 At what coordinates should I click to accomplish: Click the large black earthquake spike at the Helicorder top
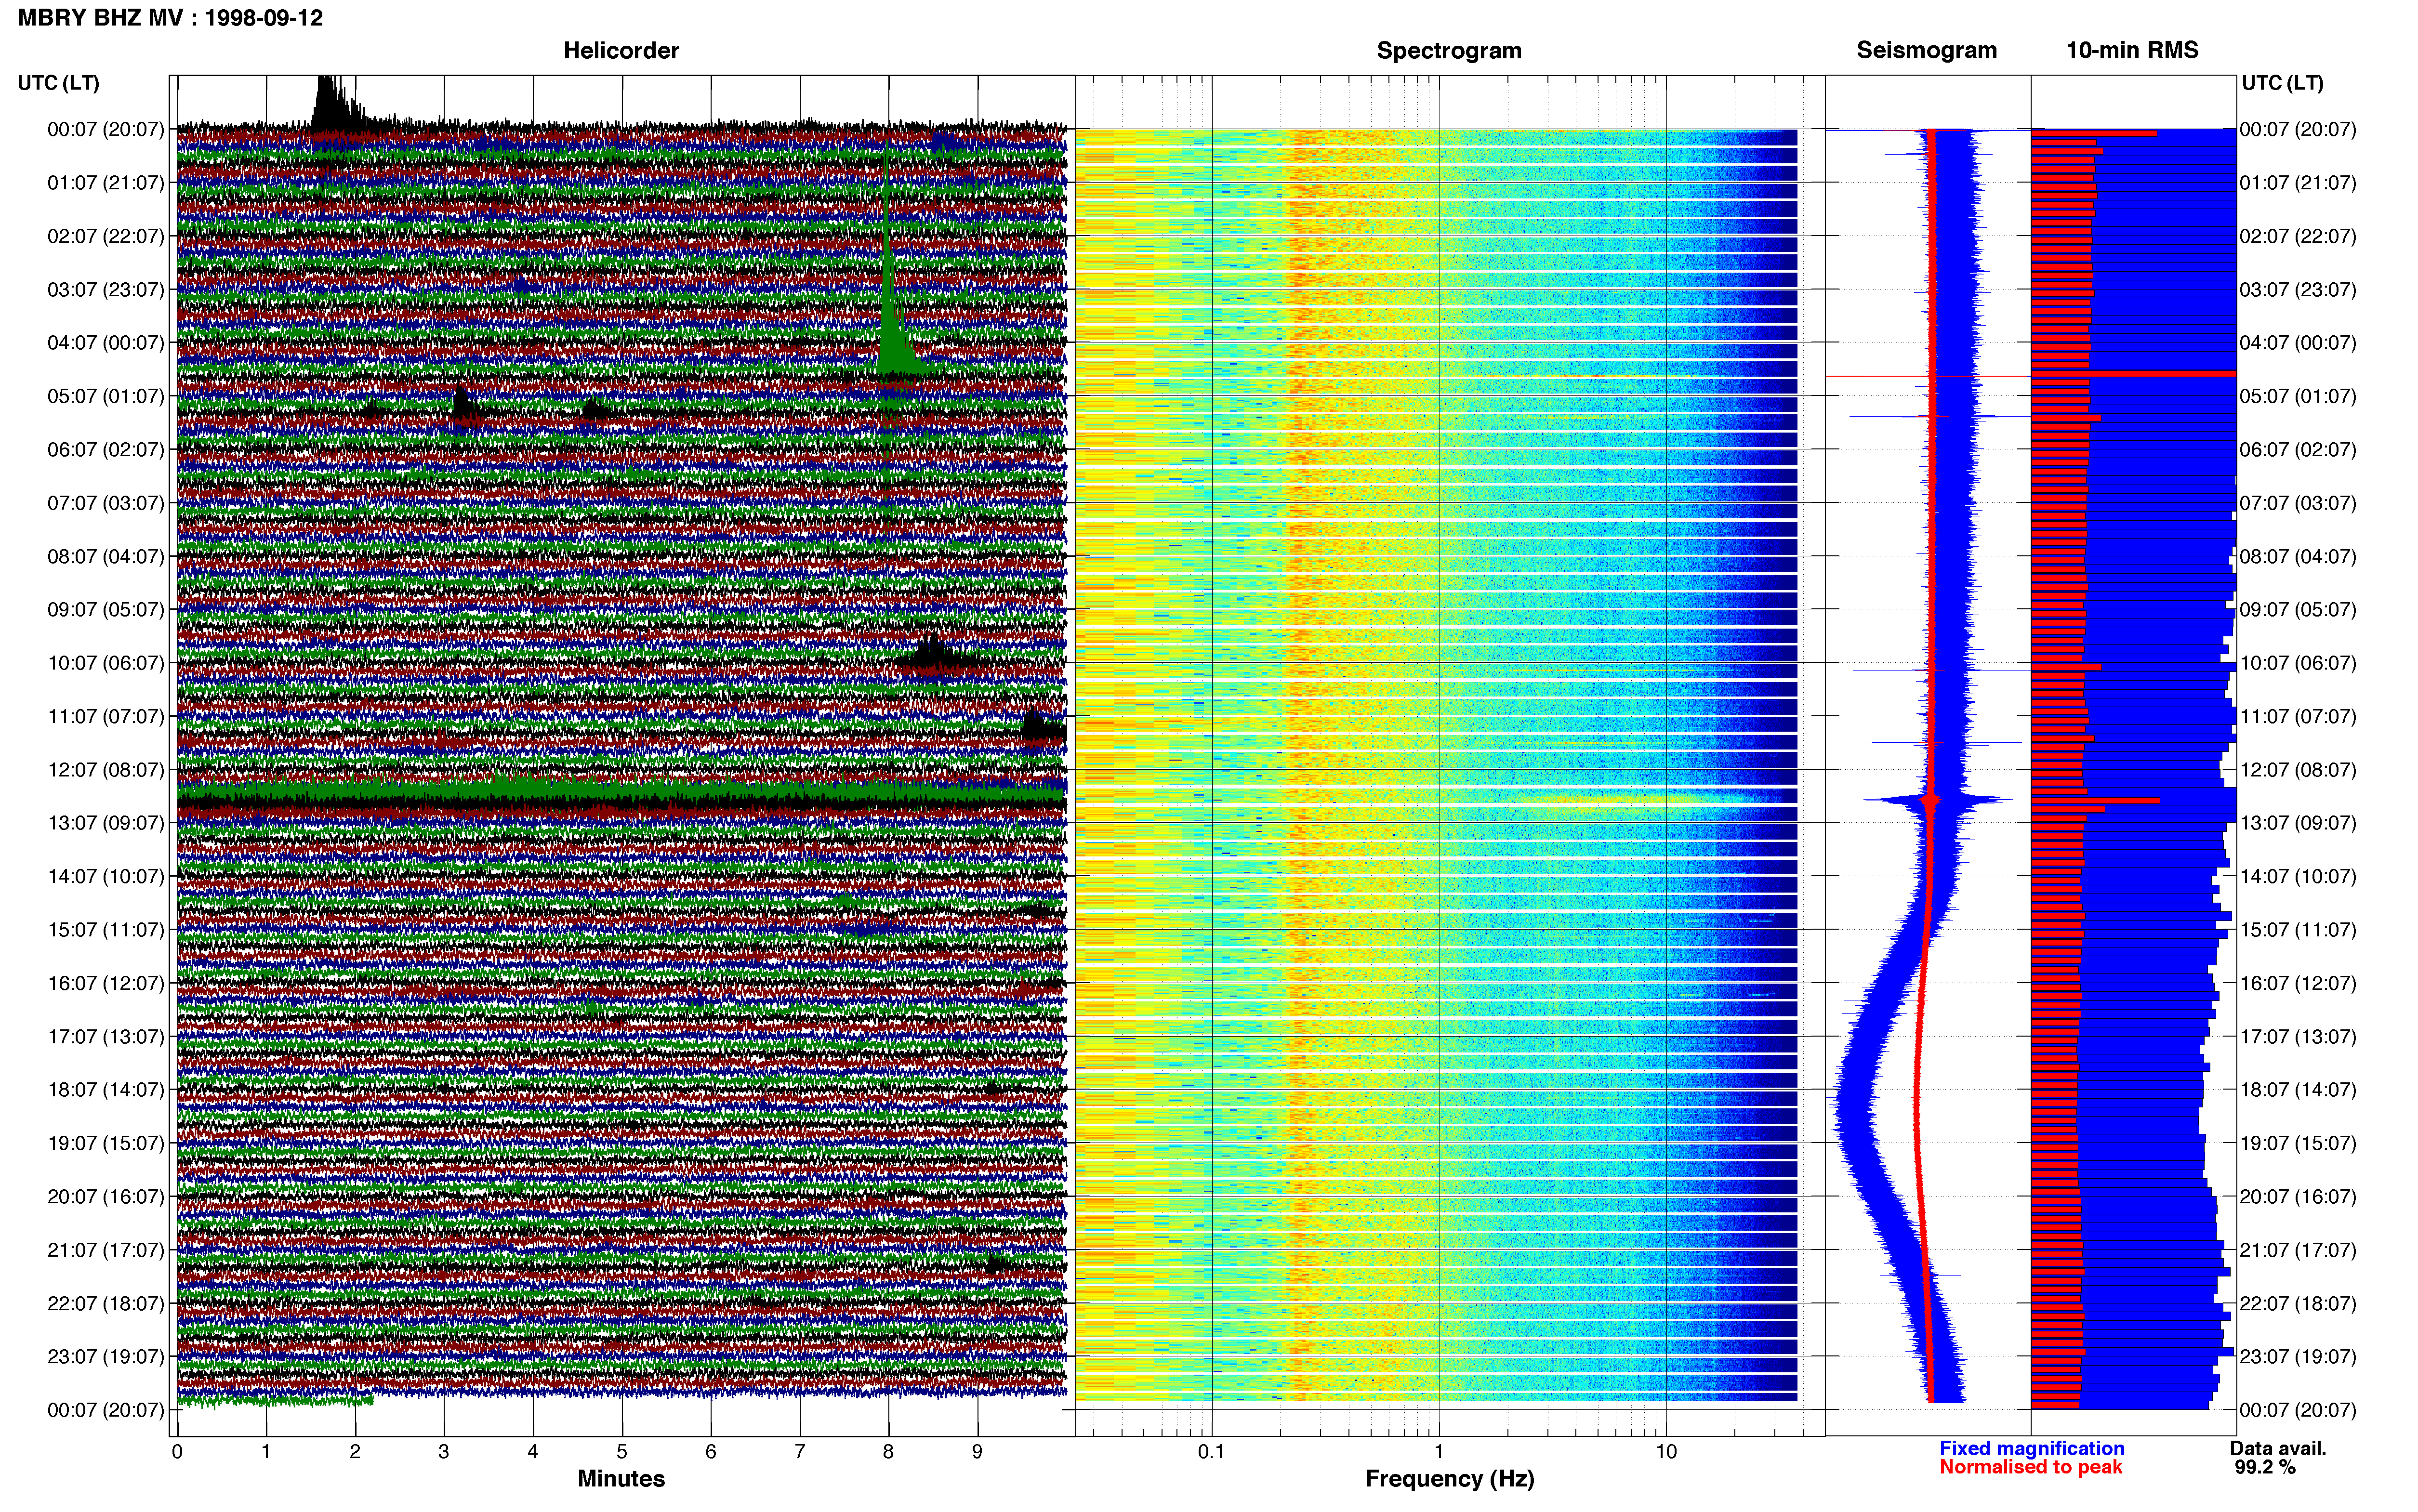334,105
